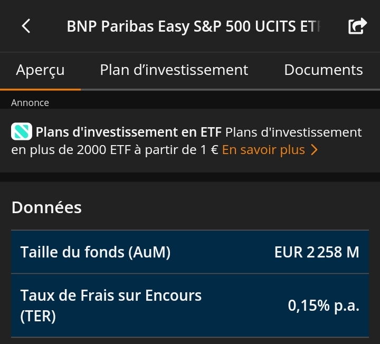Open the Documents tab
Viewport: 380px width, 344px height.
pos(324,70)
